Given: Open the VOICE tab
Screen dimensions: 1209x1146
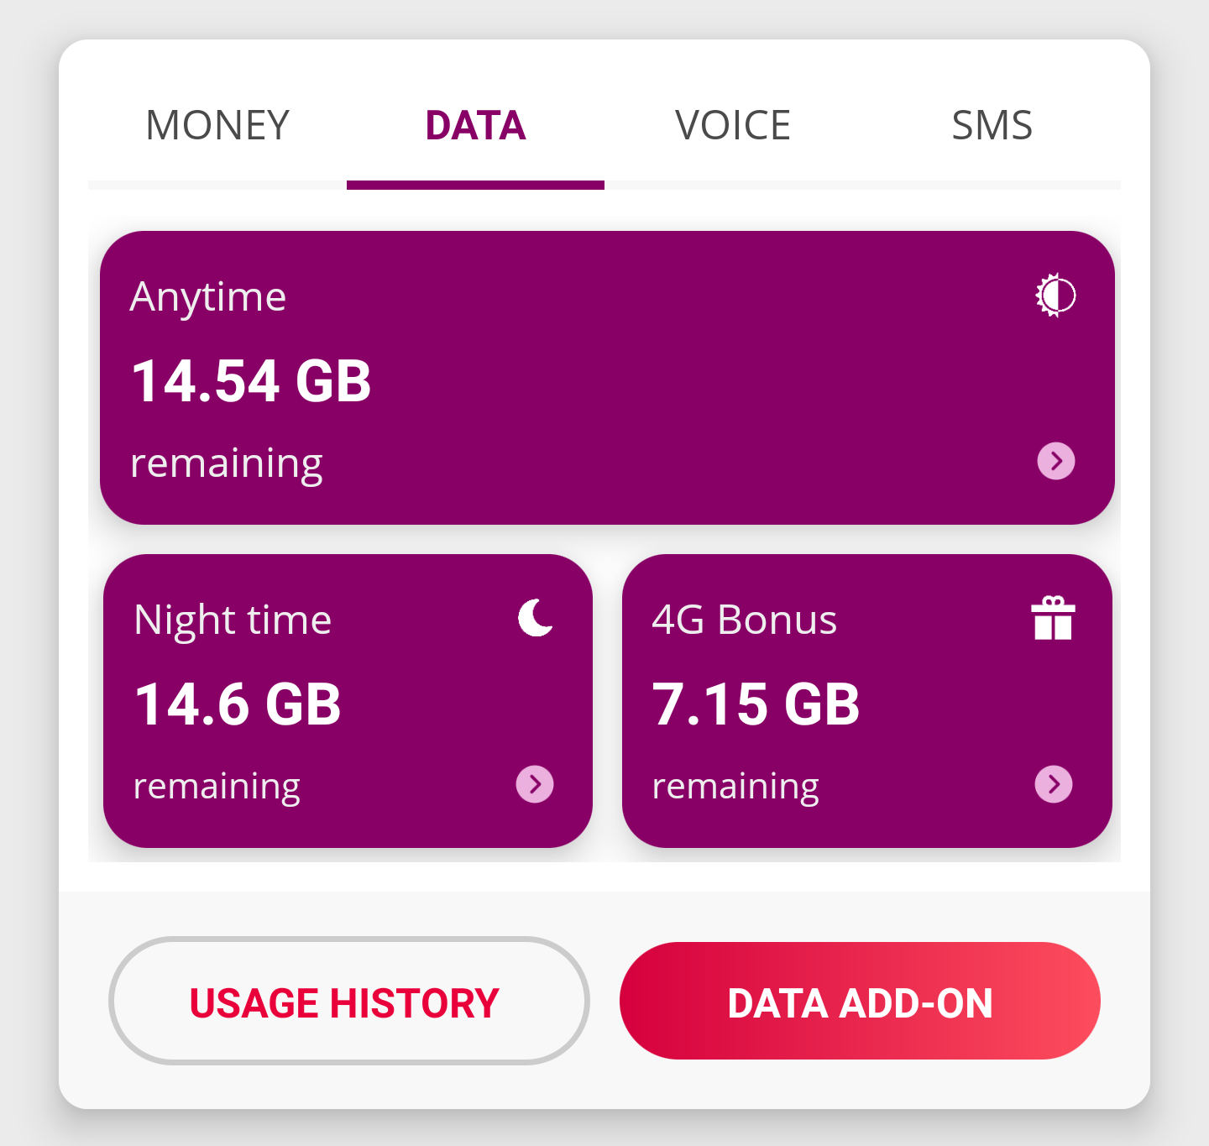Looking at the screenshot, I should click(x=733, y=126).
